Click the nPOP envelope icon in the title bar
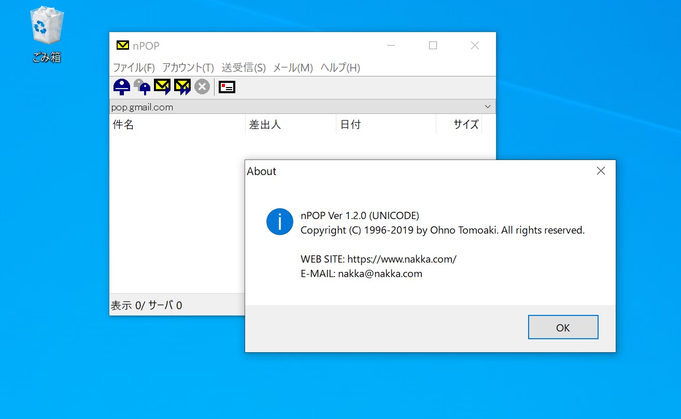This screenshot has width=681, height=419. tap(122, 45)
